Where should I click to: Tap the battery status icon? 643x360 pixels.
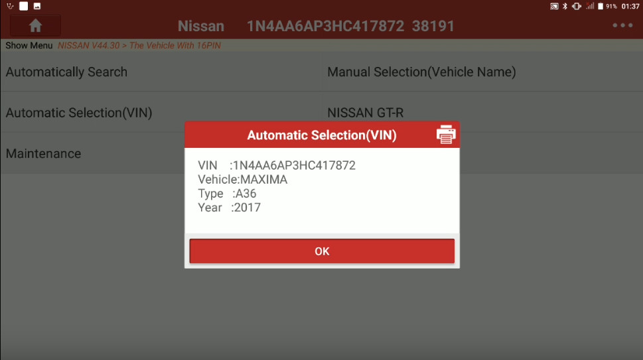click(601, 6)
